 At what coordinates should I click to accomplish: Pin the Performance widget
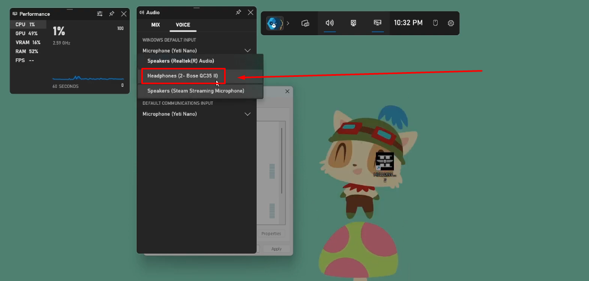pyautogui.click(x=112, y=14)
